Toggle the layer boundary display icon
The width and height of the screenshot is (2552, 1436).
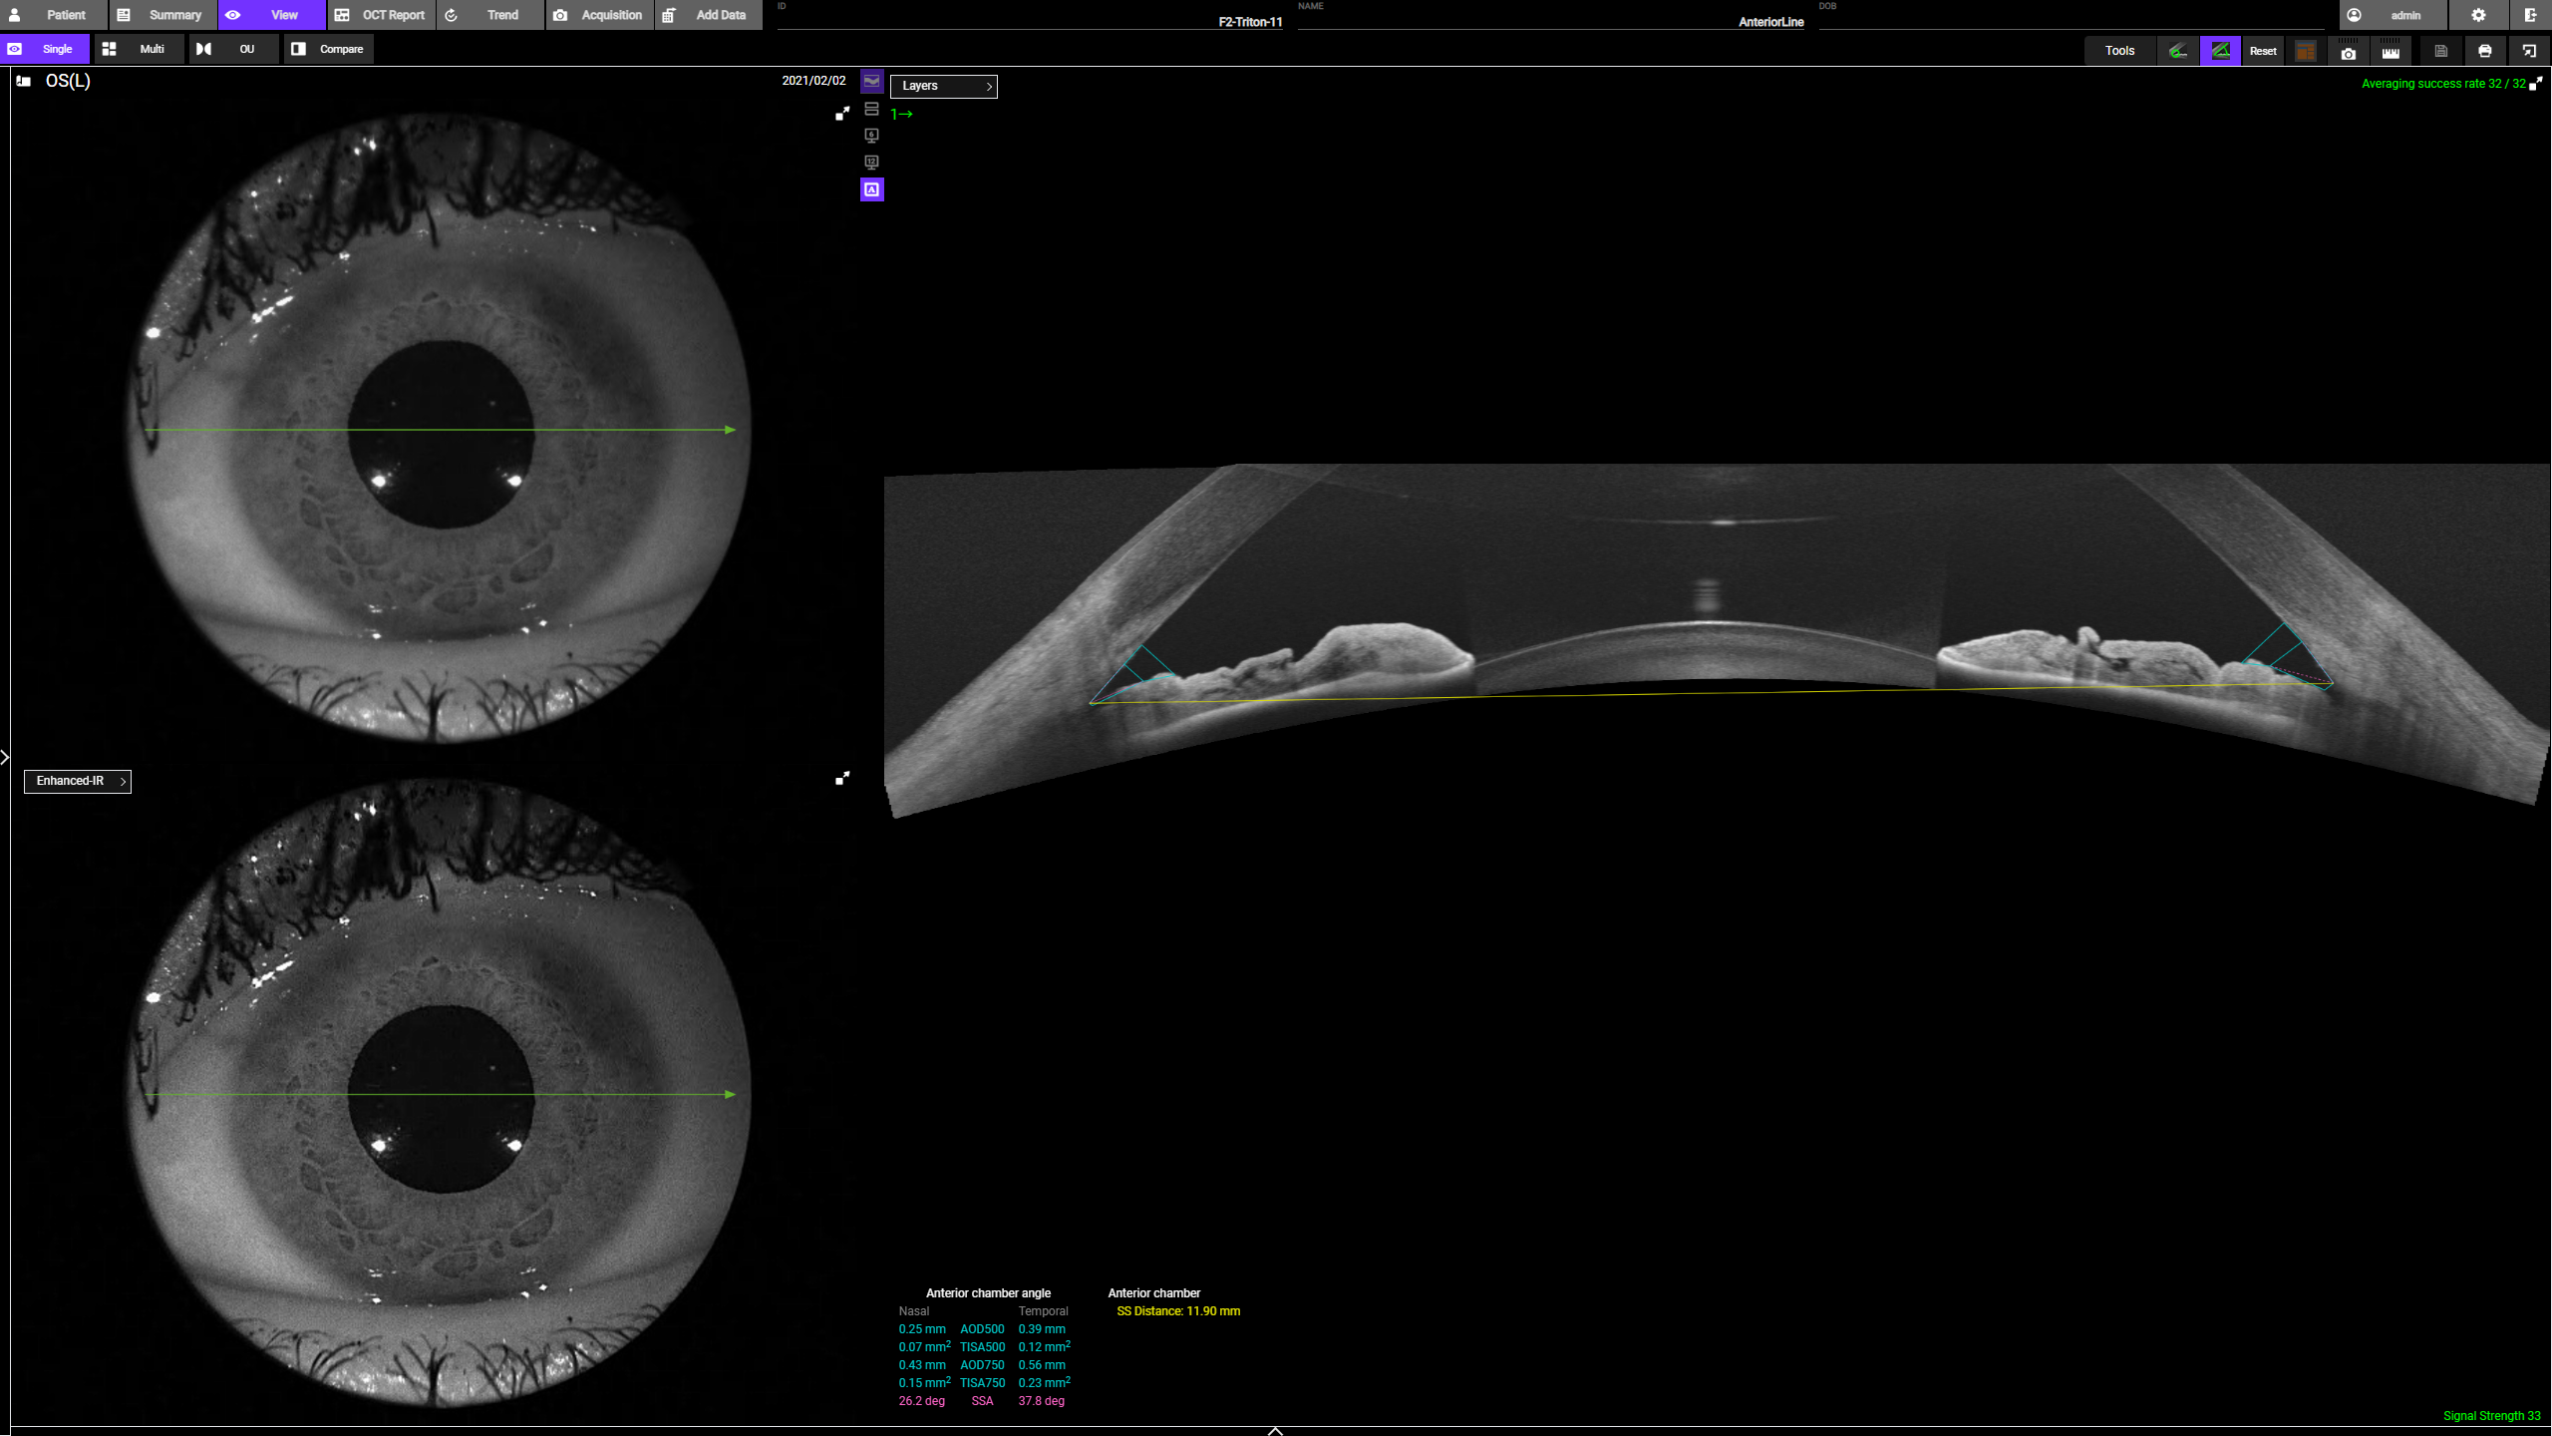(872, 82)
